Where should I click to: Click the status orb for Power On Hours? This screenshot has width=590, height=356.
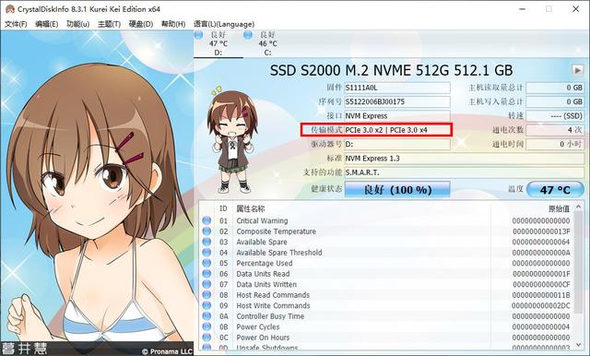[x=206, y=338]
